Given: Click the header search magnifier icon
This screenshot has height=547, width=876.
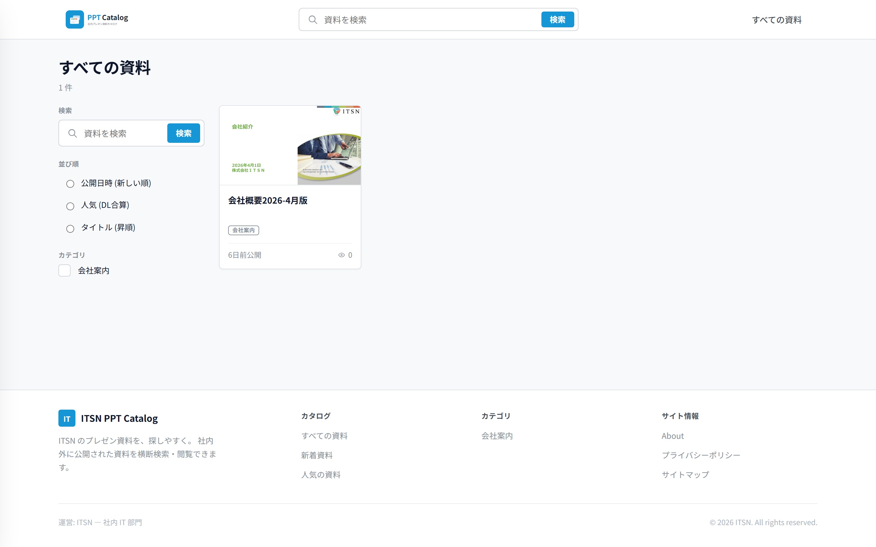Looking at the screenshot, I should [x=313, y=19].
